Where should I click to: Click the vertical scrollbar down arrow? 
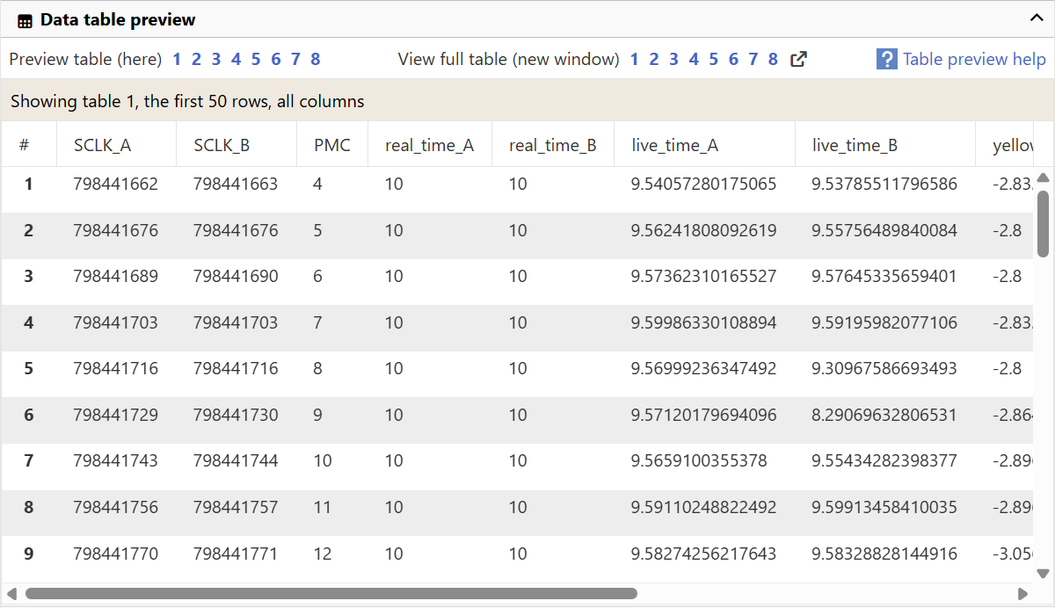tap(1043, 573)
